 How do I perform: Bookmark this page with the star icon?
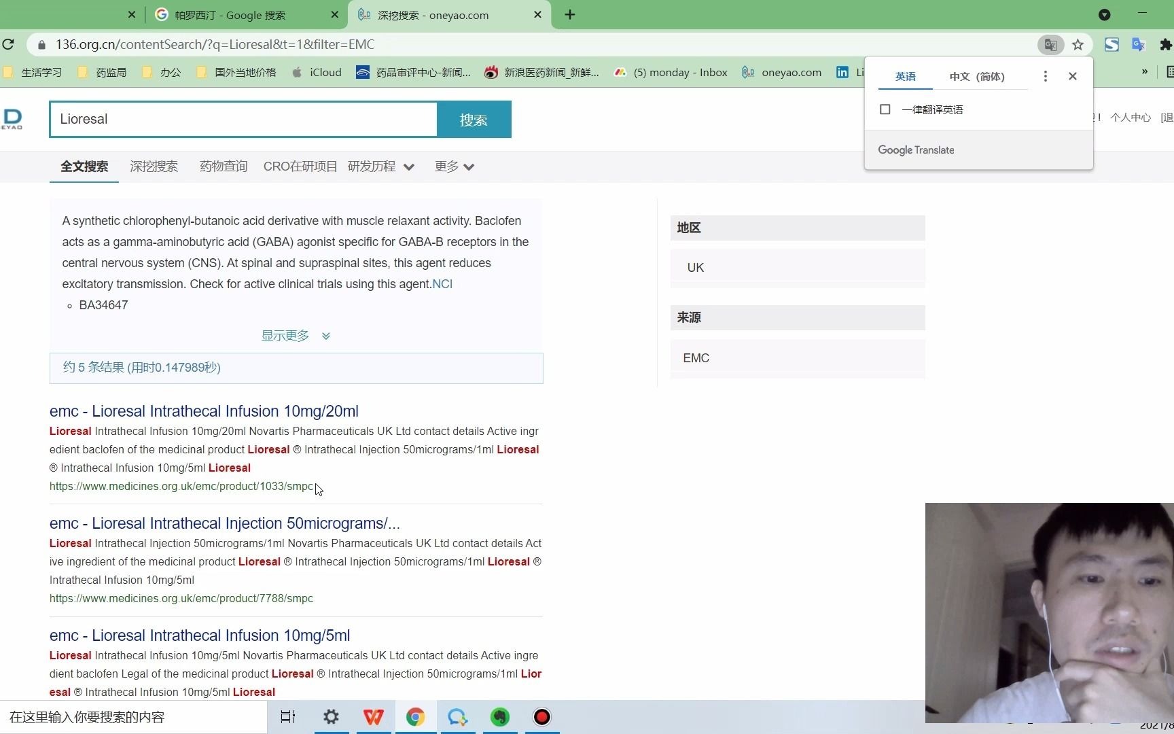pos(1078,45)
